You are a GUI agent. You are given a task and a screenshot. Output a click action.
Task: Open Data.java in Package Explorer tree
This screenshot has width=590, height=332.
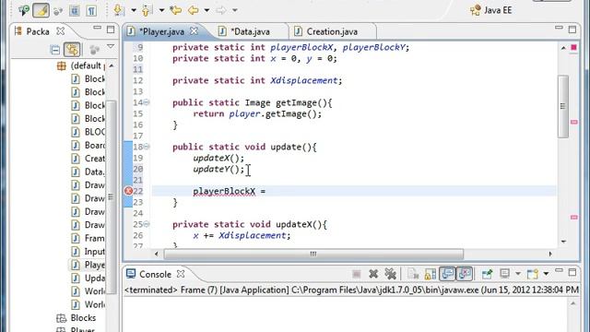point(88,172)
